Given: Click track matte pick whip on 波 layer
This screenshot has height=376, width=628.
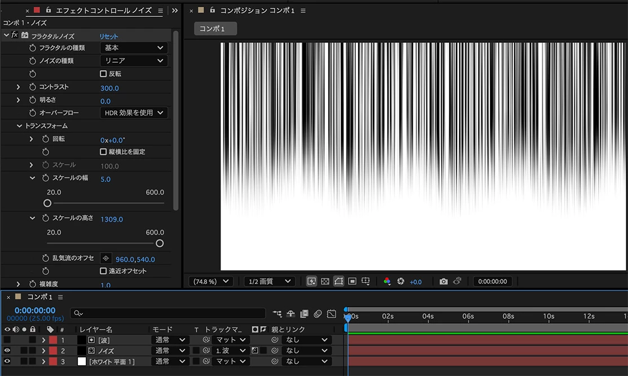Looking at the screenshot, I should (x=207, y=339).
